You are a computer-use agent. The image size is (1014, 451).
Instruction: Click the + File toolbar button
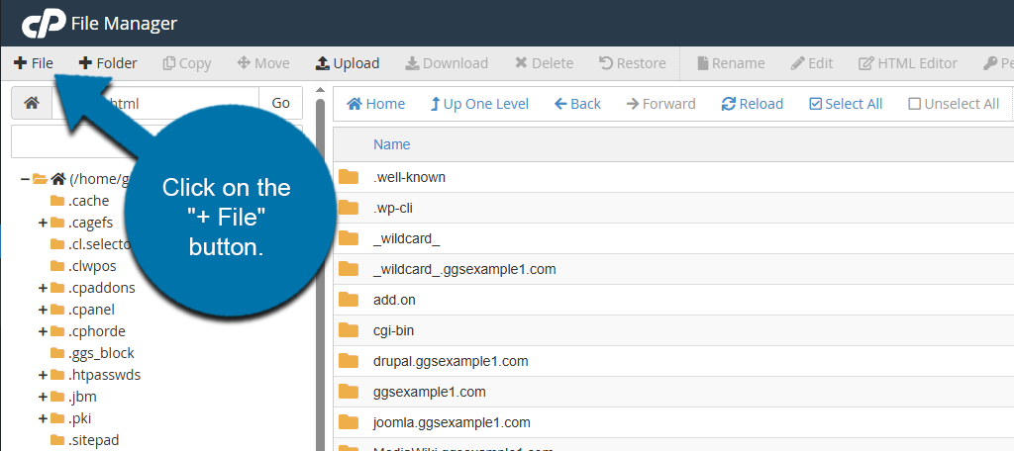pos(34,63)
